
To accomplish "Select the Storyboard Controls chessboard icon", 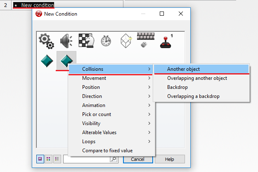I will [x=86, y=41].
